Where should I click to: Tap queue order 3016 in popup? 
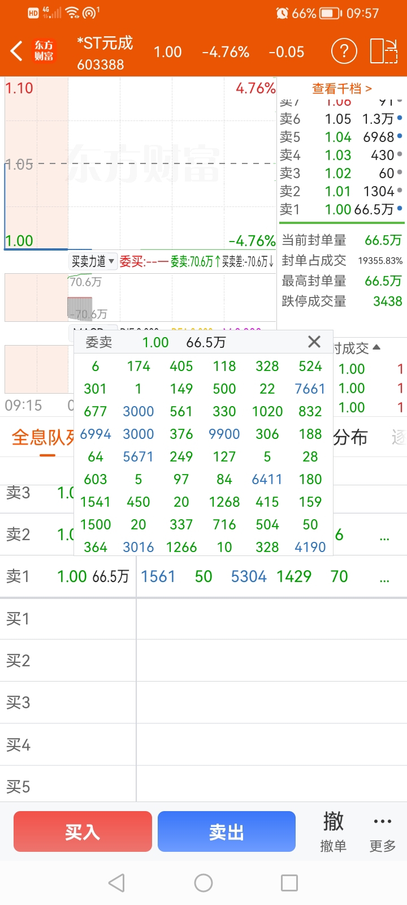pyautogui.click(x=138, y=547)
